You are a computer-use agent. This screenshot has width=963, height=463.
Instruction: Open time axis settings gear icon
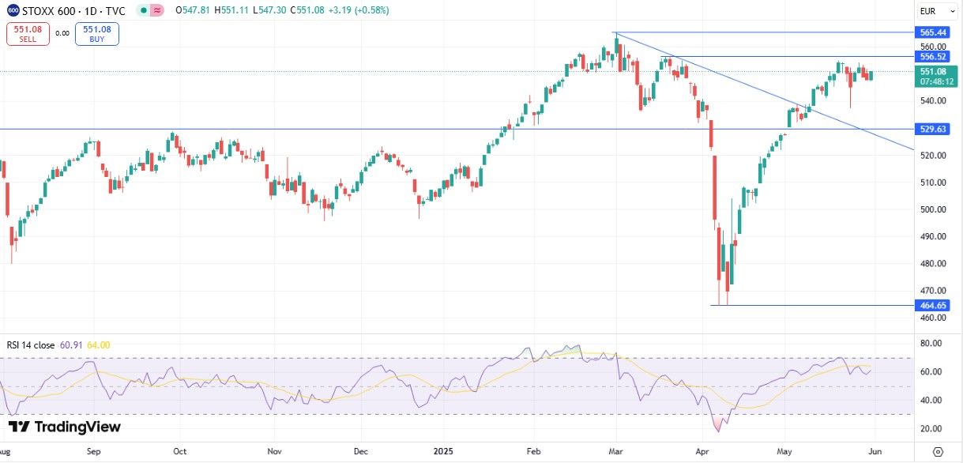point(937,452)
